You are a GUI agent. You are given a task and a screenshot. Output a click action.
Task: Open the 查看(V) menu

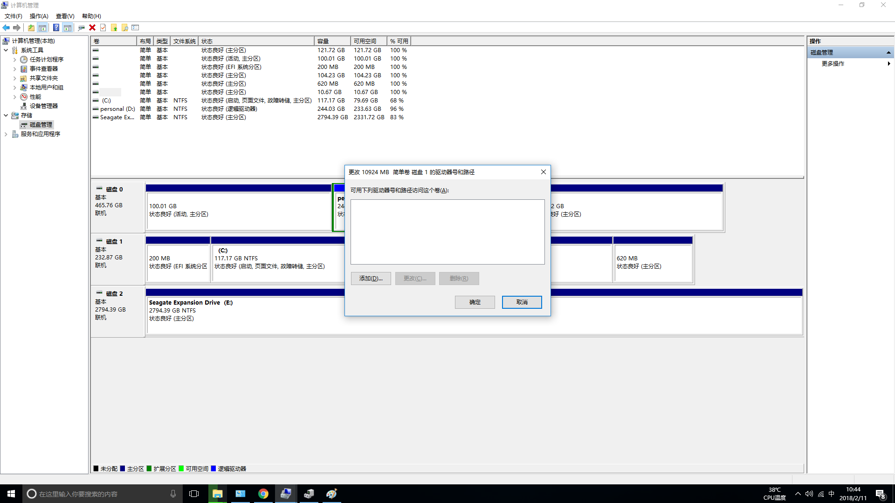65,16
